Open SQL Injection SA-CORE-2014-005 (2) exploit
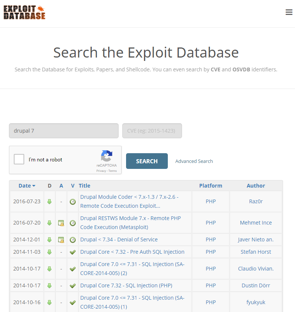The width and height of the screenshot is (295, 312). point(132,269)
